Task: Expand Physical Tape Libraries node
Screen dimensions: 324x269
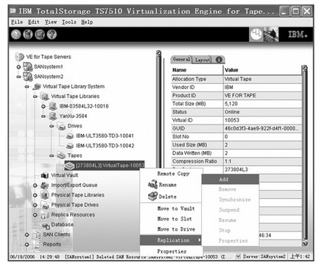Action: (35, 195)
